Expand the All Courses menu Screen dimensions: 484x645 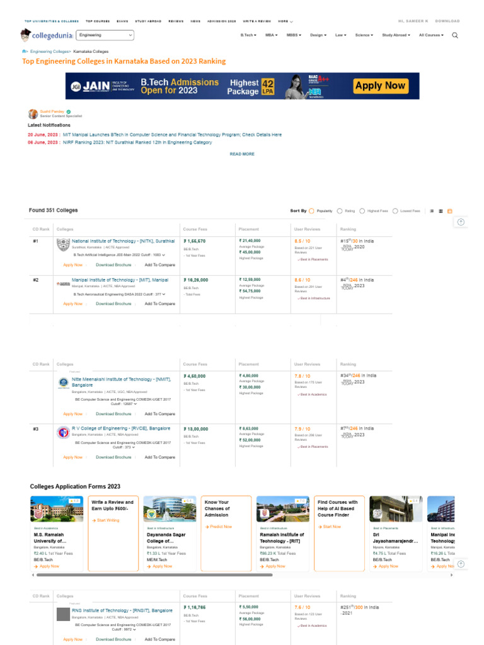[x=431, y=35]
